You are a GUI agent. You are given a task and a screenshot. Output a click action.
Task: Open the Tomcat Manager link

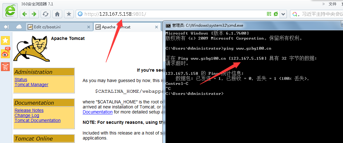pos(31,85)
